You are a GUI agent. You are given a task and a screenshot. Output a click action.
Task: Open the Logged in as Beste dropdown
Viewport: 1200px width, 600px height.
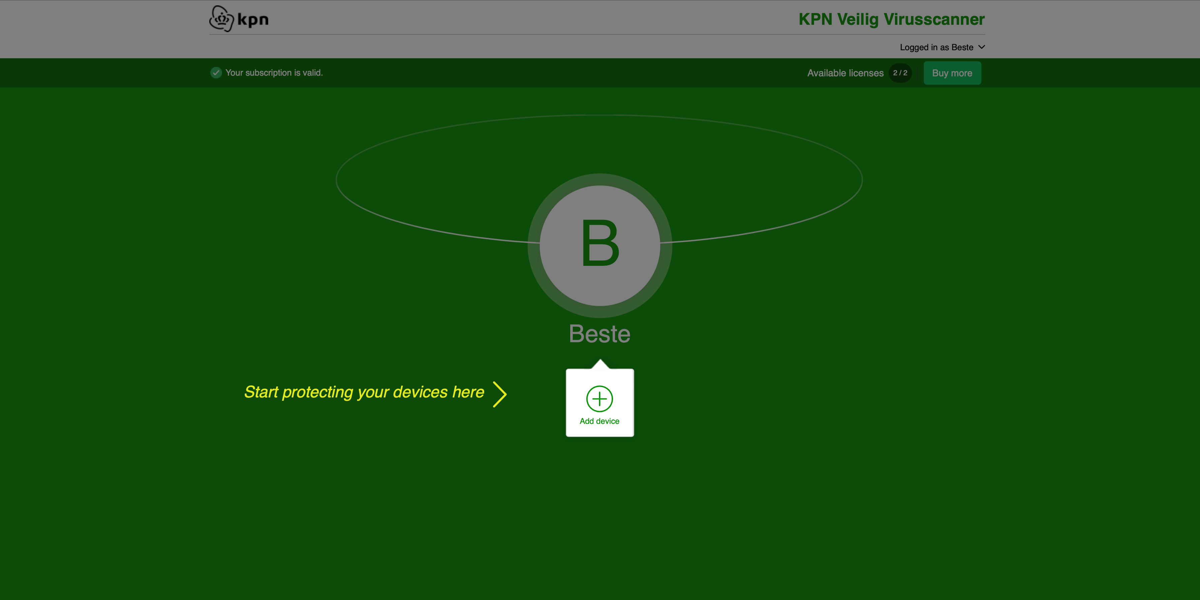(x=942, y=47)
